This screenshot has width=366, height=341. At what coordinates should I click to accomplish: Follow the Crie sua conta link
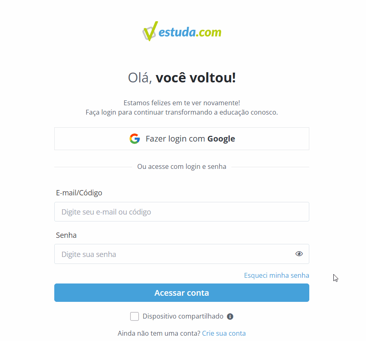(224, 333)
